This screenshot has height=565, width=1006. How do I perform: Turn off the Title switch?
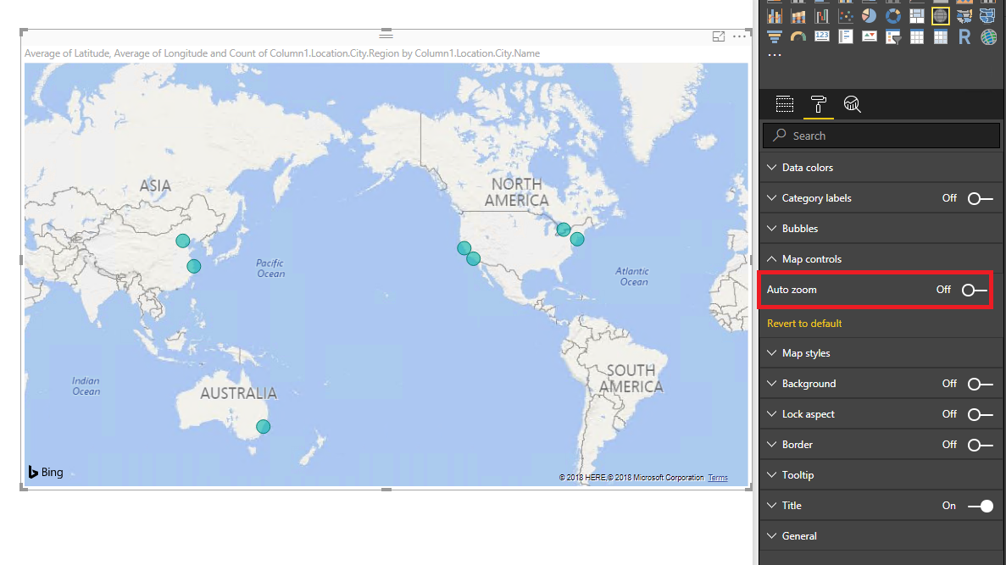[980, 506]
